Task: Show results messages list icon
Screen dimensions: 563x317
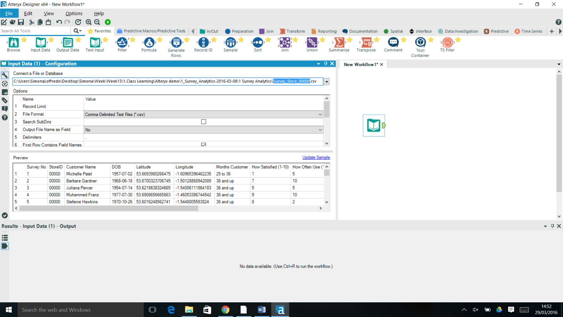Action: click(x=5, y=238)
